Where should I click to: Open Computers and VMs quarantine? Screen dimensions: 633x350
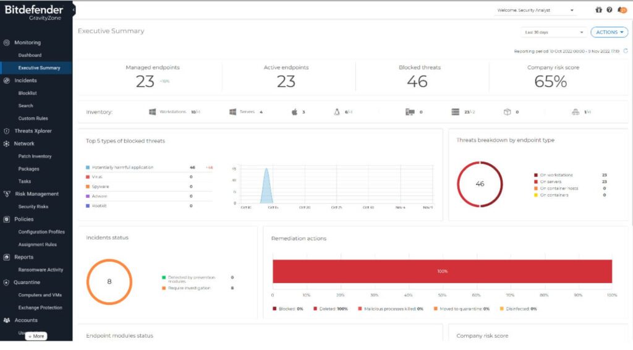40,295
